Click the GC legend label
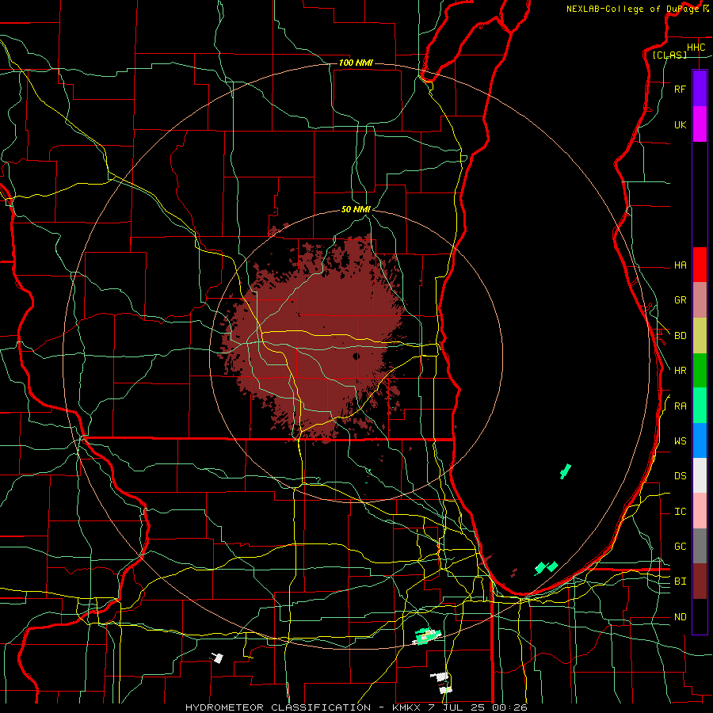This screenshot has width=713, height=713. (x=680, y=547)
